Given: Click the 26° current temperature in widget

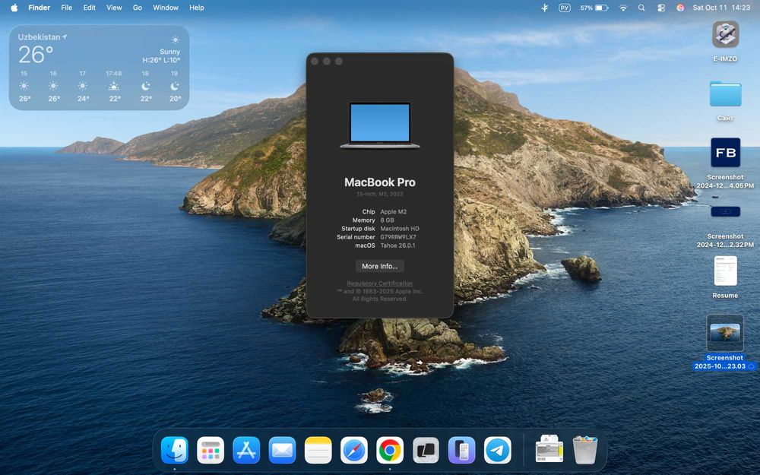Looking at the screenshot, I should tap(36, 55).
